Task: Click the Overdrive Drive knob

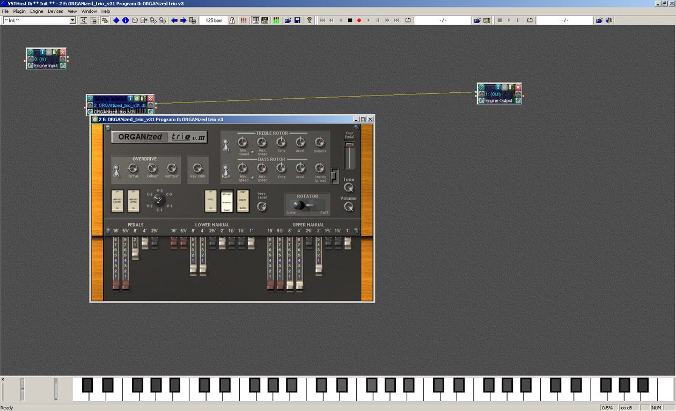Action: pyautogui.click(x=133, y=168)
